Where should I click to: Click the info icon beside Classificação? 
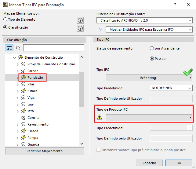coord(80,28)
